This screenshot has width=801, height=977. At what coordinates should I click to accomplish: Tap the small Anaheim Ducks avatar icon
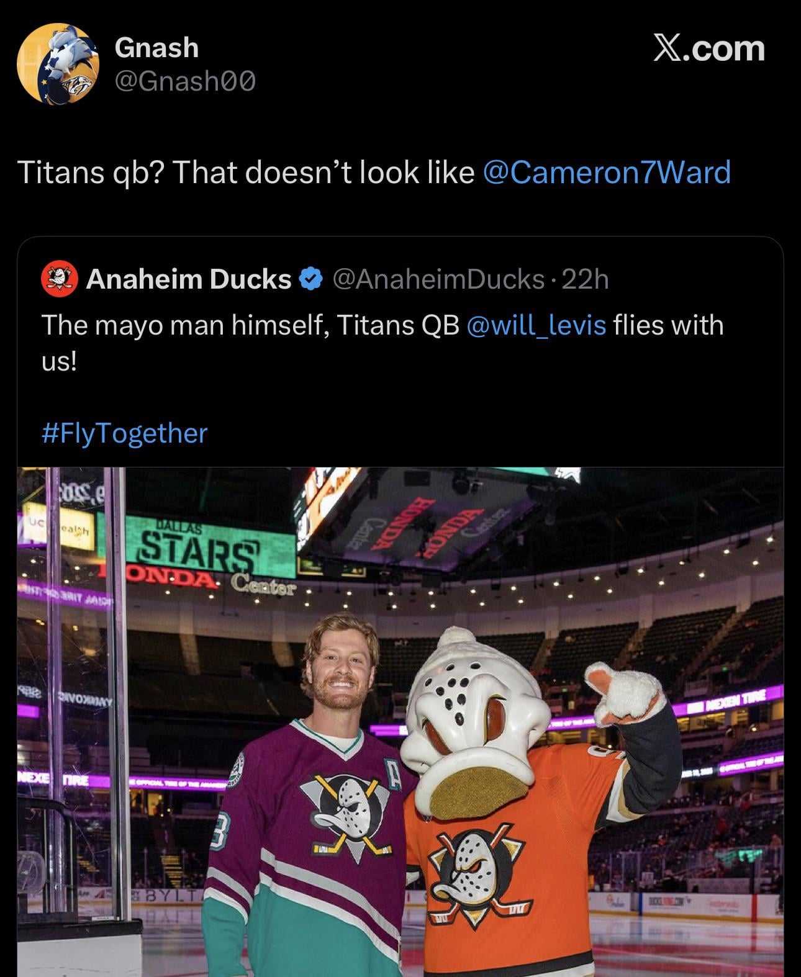(59, 279)
